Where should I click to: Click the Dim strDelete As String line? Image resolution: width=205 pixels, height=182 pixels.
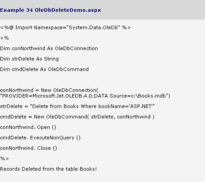29,59
